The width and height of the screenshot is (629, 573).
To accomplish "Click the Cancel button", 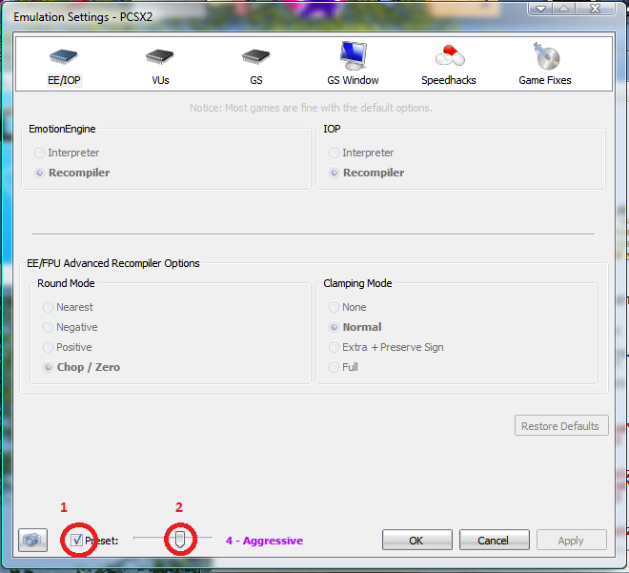I will tap(495, 540).
